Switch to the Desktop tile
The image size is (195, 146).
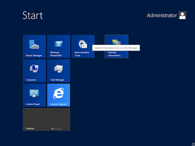pyautogui.click(x=46, y=119)
